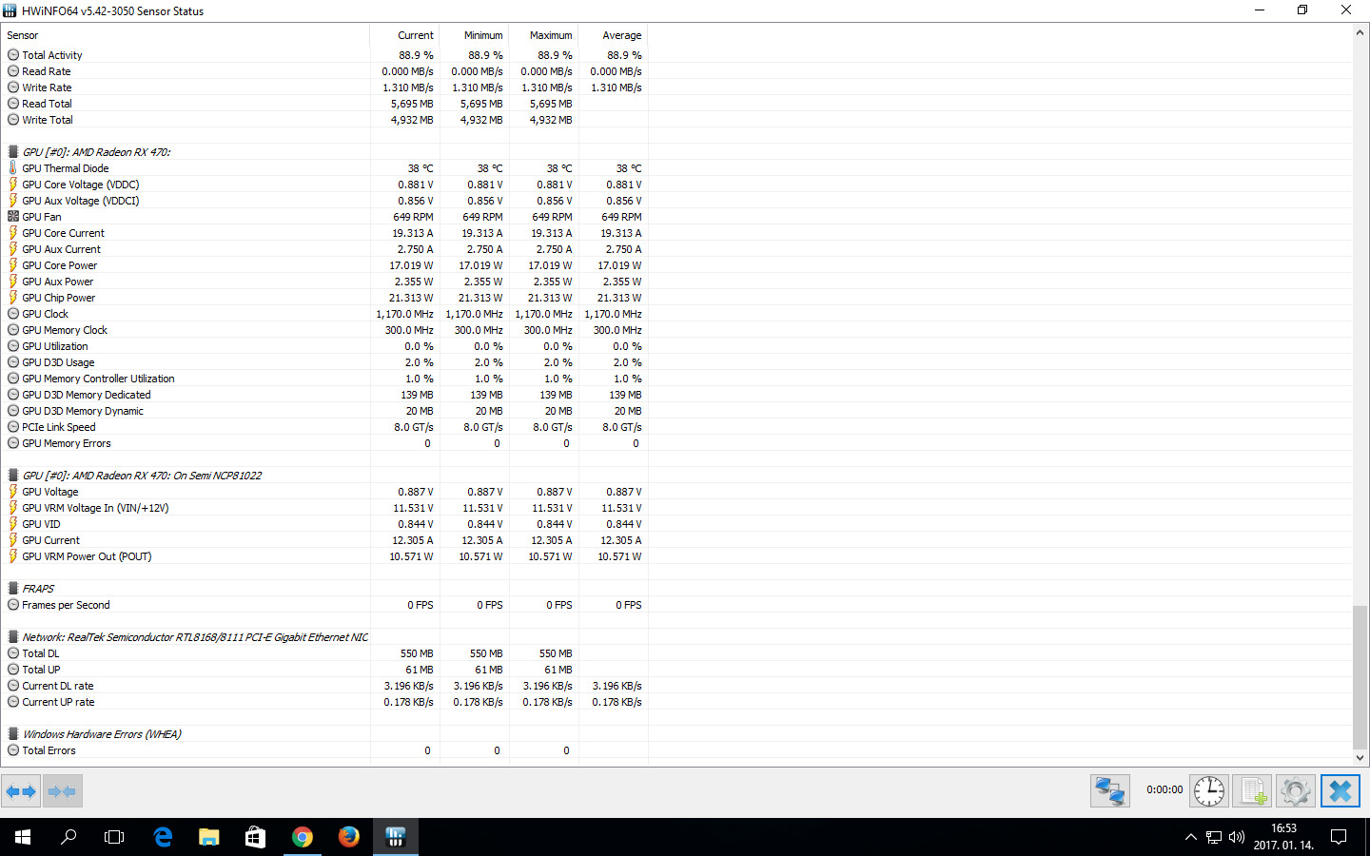
Task: Select the GPU Memory Errors row
Action: pyautogui.click(x=324, y=443)
